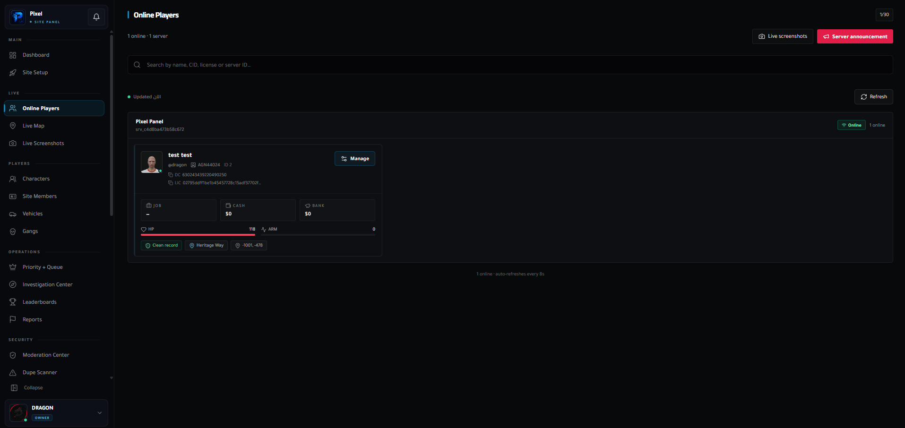
Task: Click the sidebar vertical scrollbar
Action: pos(112,125)
